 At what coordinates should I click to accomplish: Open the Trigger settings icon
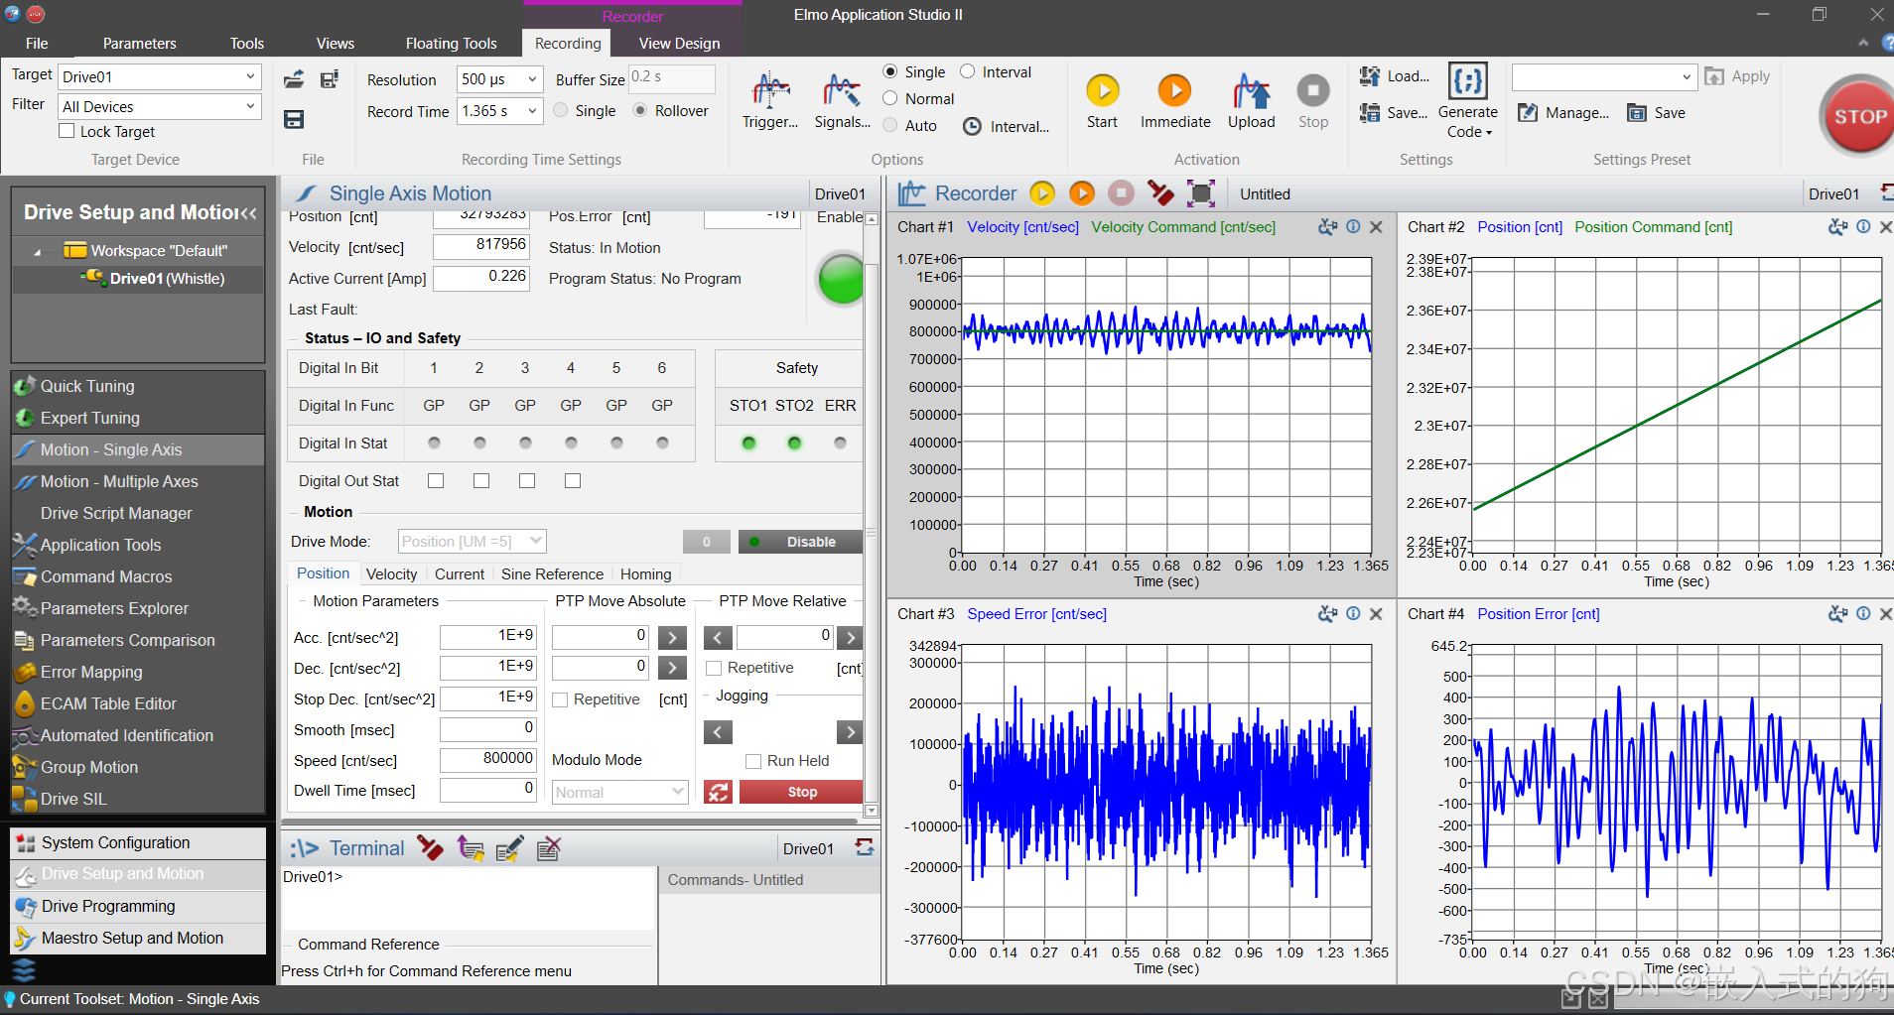(x=770, y=91)
